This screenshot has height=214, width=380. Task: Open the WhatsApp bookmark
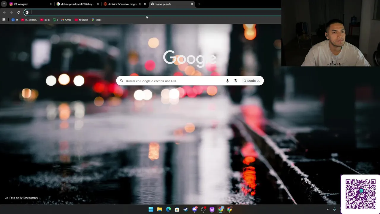pyautogui.click(x=55, y=20)
